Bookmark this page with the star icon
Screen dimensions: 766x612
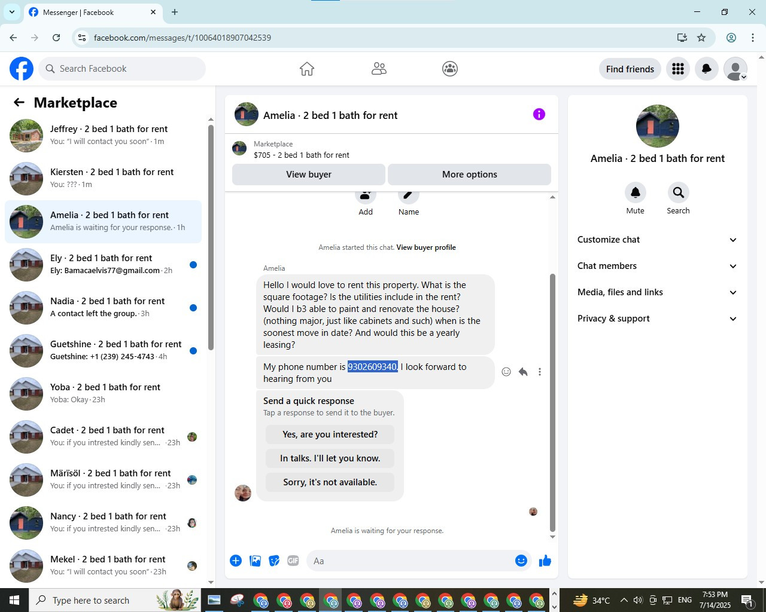tap(701, 38)
